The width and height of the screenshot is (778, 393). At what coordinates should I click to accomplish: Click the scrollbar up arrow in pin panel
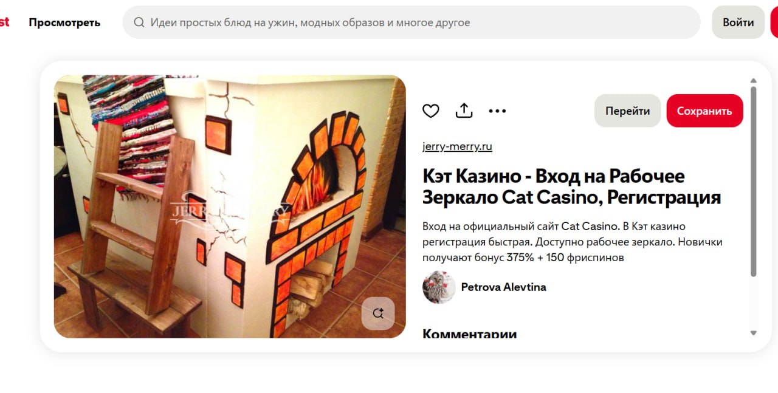pos(754,80)
